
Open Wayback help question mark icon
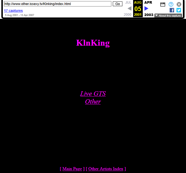point(171,4)
